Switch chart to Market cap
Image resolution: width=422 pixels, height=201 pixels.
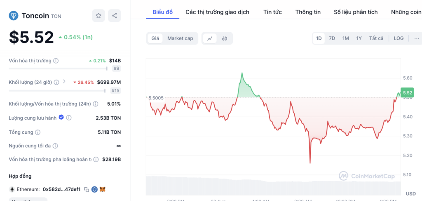point(180,38)
